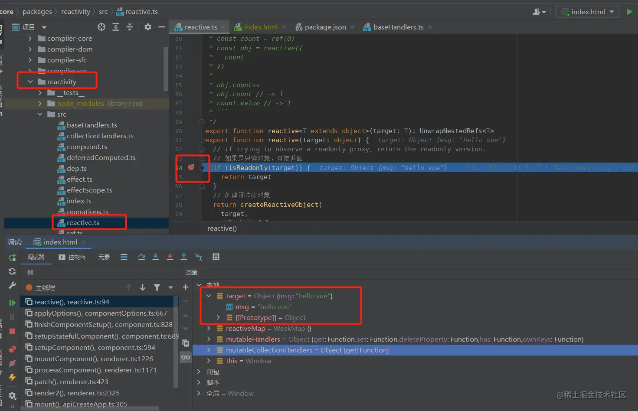
Task: Open View Breakpoints double red circle icon
Action: [x=12, y=349]
